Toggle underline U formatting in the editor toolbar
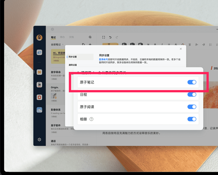218x175 pixels. tap(169, 45)
